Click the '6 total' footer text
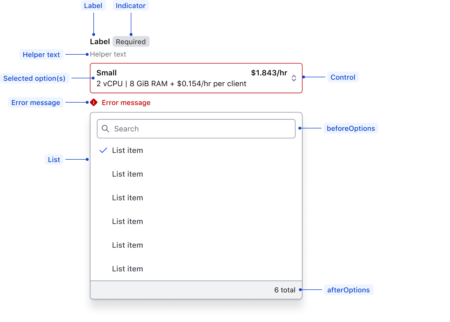Screen dimensions: 450x322 pyautogui.click(x=285, y=290)
